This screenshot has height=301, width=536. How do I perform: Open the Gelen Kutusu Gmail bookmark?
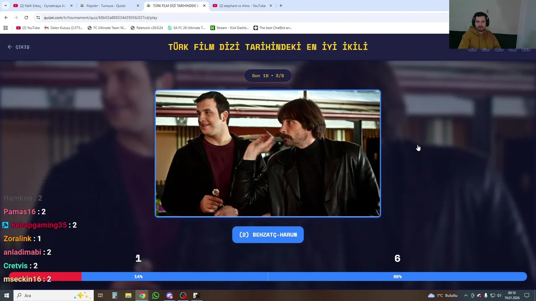tap(63, 28)
